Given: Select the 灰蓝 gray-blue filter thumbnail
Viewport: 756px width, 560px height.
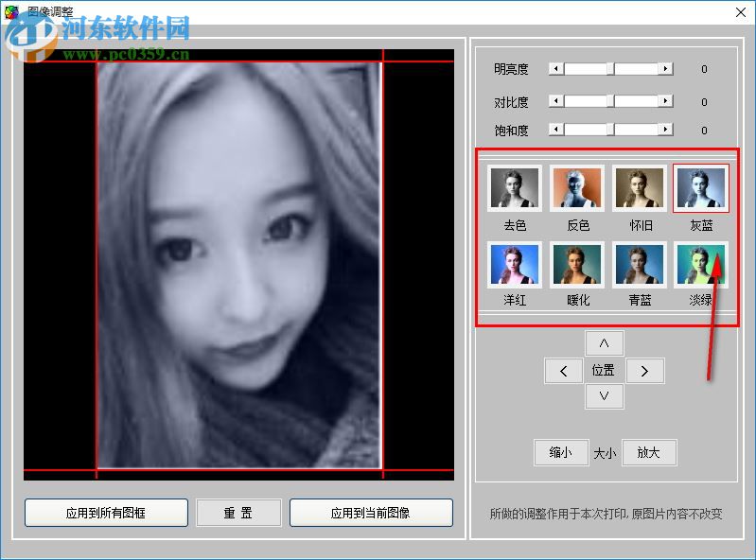Looking at the screenshot, I should [701, 188].
